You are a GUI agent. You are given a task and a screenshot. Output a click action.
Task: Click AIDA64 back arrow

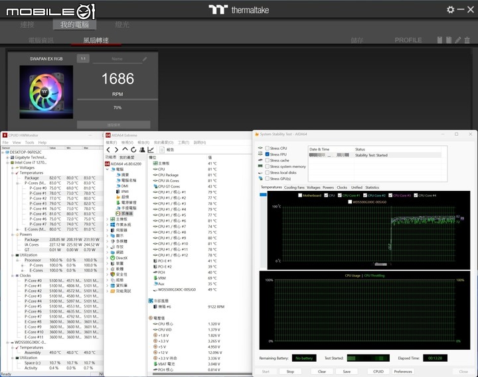tap(108, 150)
